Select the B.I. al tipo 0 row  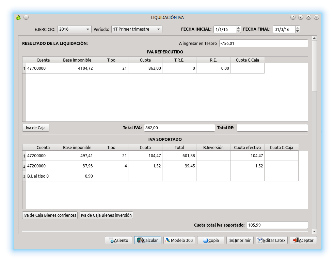[x=43, y=176]
